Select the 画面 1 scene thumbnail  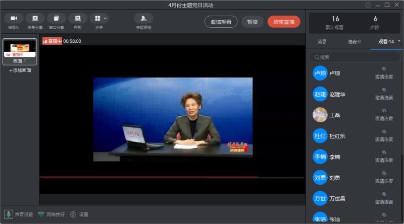point(20,49)
